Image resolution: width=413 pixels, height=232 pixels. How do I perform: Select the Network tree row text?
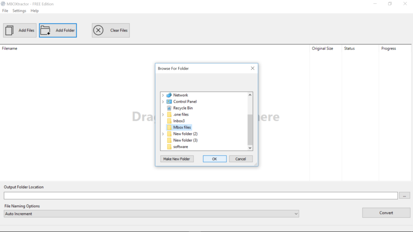180,95
